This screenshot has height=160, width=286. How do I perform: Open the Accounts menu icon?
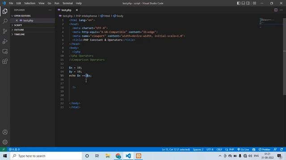(x=5, y=132)
